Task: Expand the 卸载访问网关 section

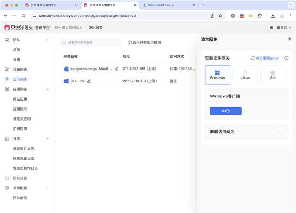Action: [280, 132]
